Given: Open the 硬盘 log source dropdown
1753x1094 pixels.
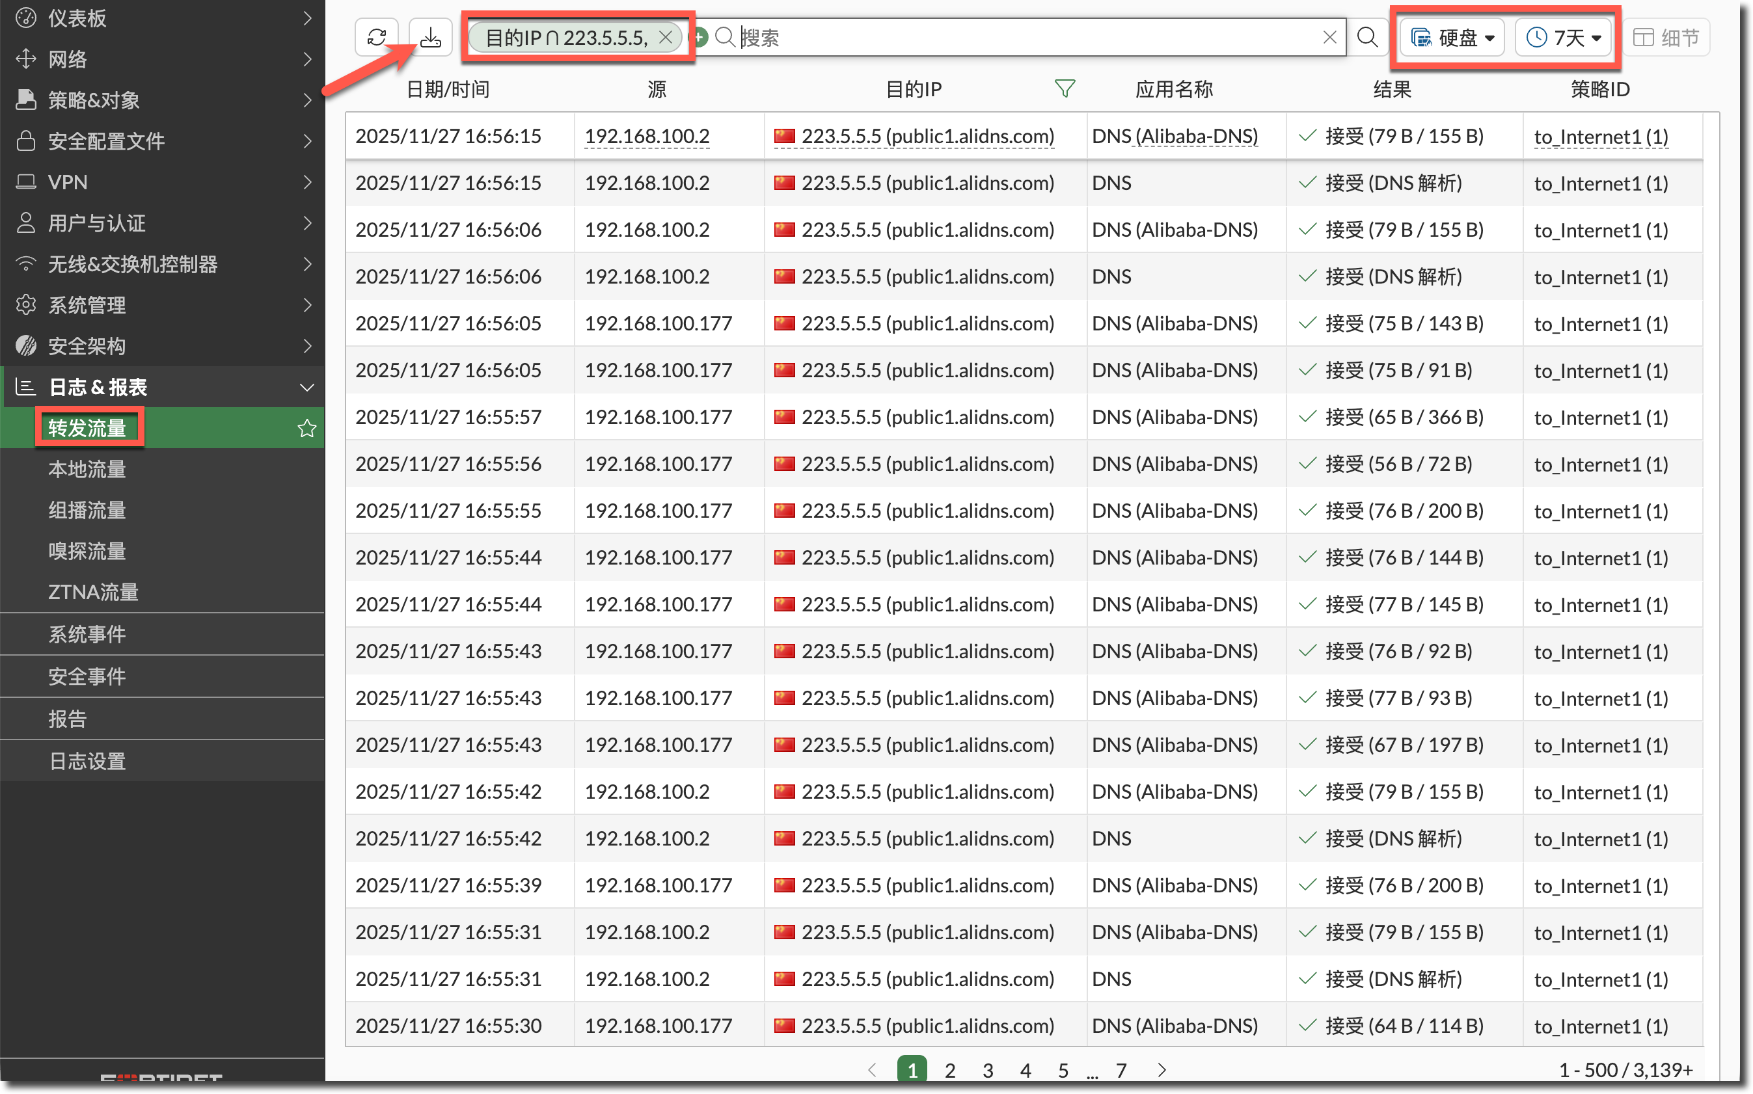Looking at the screenshot, I should [x=1452, y=37].
